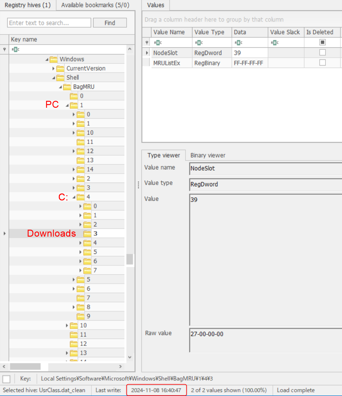Click tree horizontal scrollbar right arrow

120,366
